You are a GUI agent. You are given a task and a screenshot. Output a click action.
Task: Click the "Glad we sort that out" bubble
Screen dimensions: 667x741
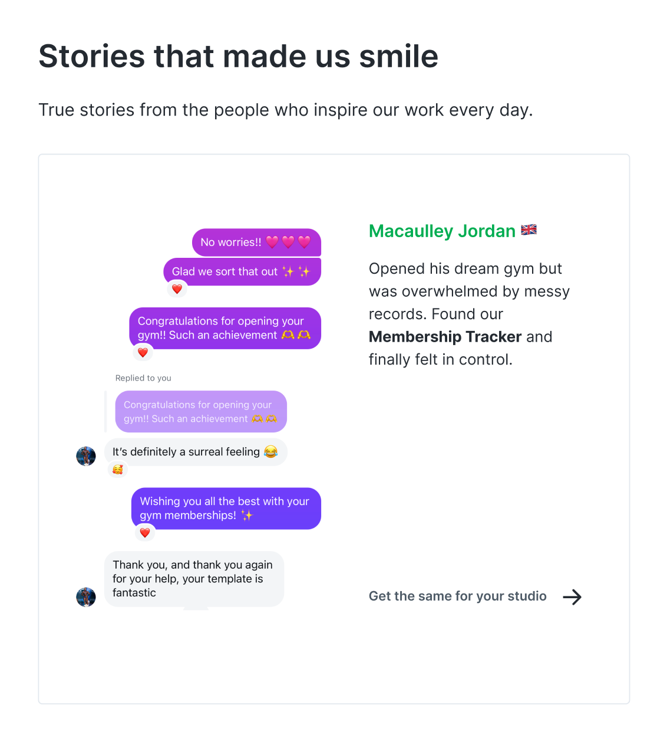coord(242,272)
